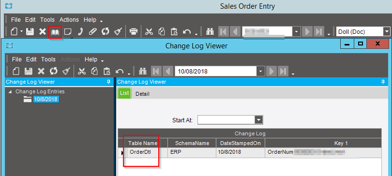Sort by DateStampedOn column header

pyautogui.click(x=241, y=143)
